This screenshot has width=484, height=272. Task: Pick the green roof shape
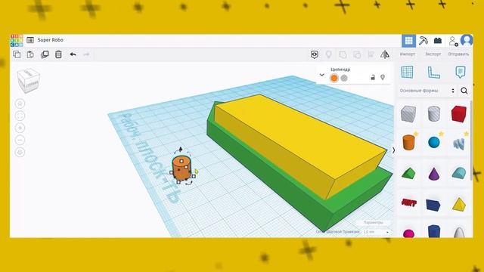click(x=408, y=173)
